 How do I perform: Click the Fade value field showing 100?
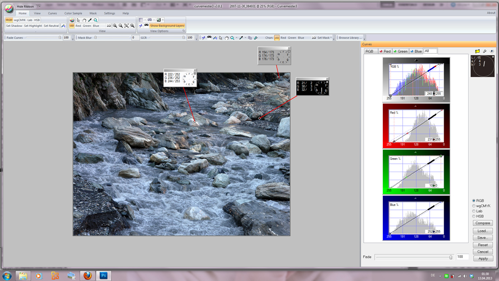click(x=462, y=257)
